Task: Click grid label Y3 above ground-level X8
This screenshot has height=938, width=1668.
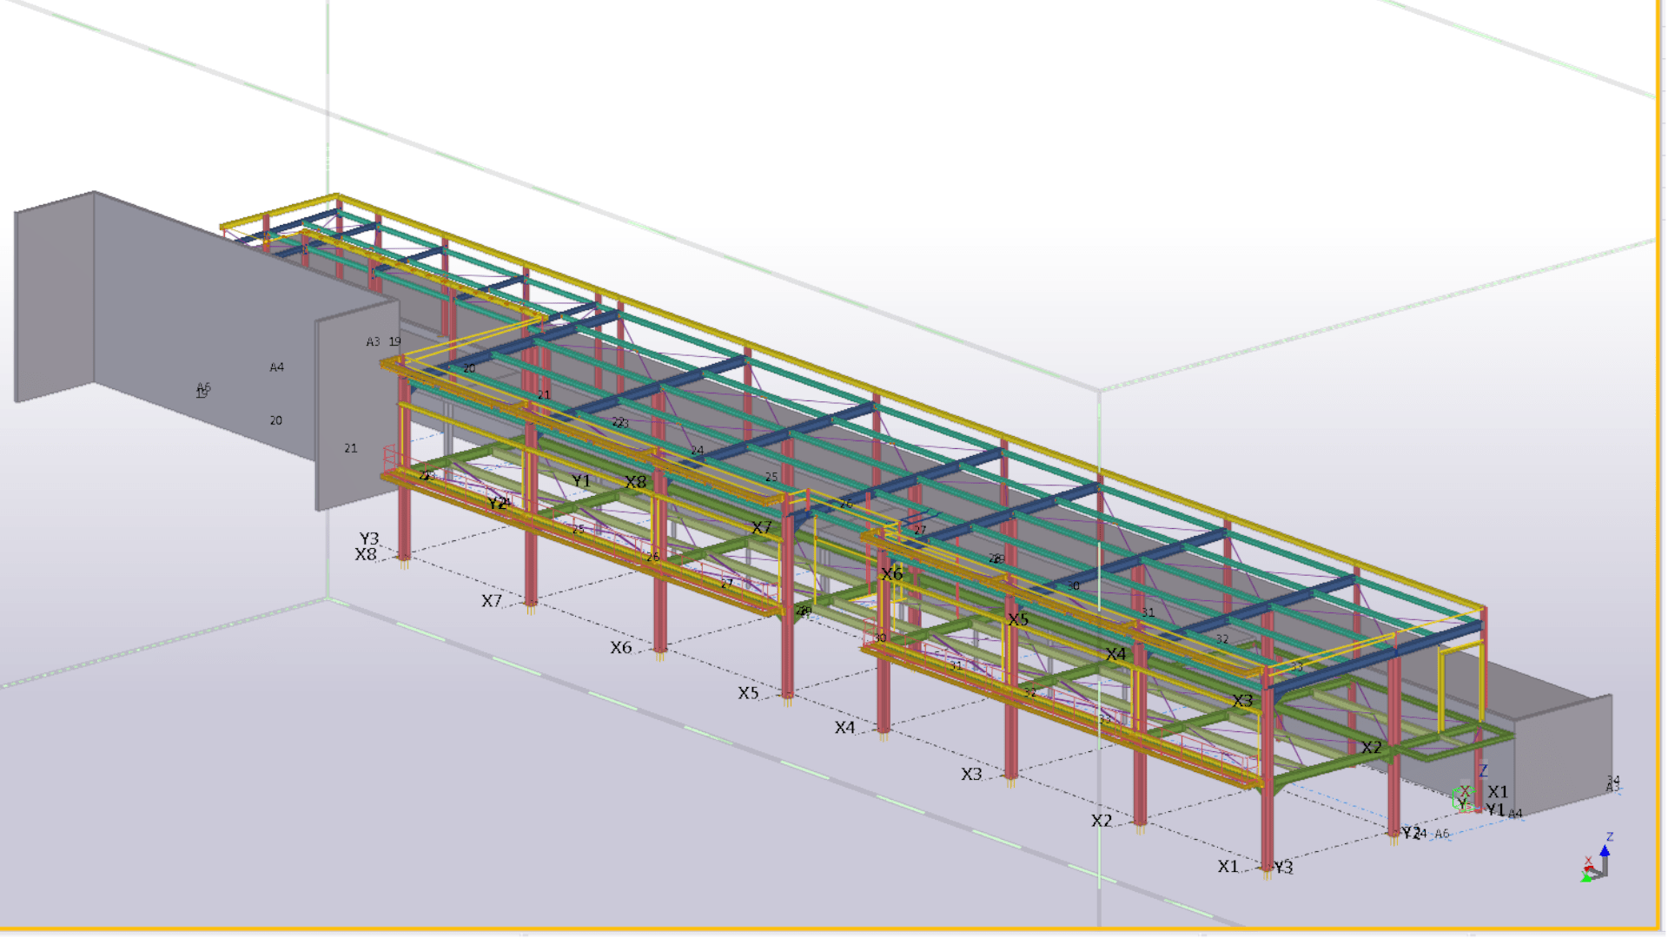Action: (x=369, y=538)
